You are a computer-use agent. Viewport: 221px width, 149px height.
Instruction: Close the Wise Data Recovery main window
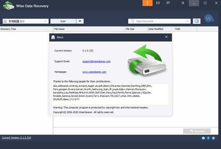pos(216,3)
